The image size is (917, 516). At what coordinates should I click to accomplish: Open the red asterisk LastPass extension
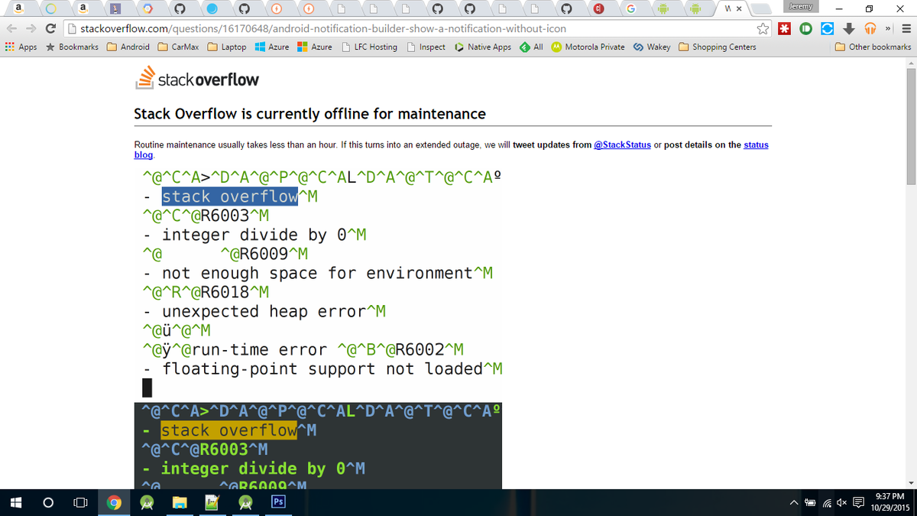click(x=784, y=29)
